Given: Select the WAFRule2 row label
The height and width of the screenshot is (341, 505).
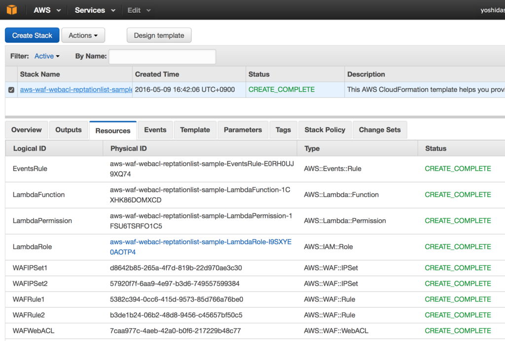Looking at the screenshot, I should pos(29,315).
